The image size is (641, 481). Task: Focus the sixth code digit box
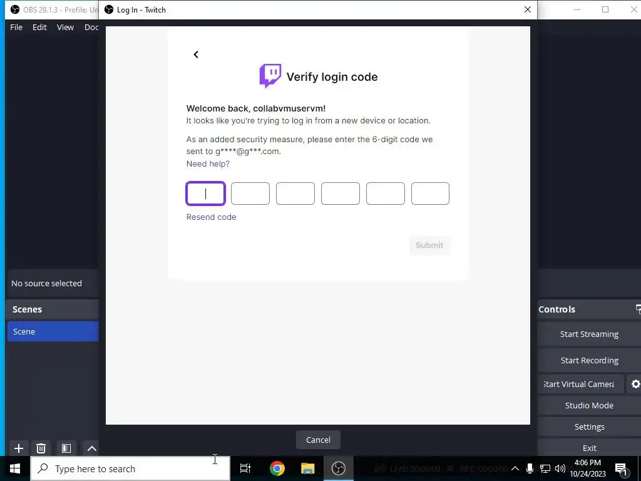pos(430,194)
